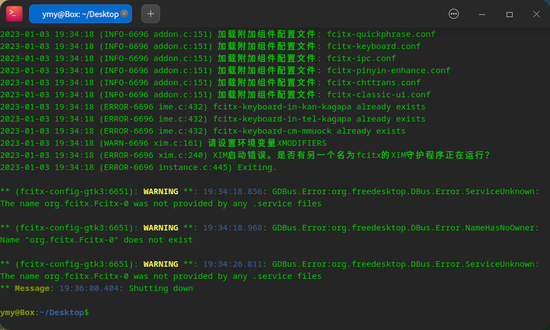The height and width of the screenshot is (330, 550).
Task: Click the 19:36:00.404 timestamp
Action: (x=92, y=288)
